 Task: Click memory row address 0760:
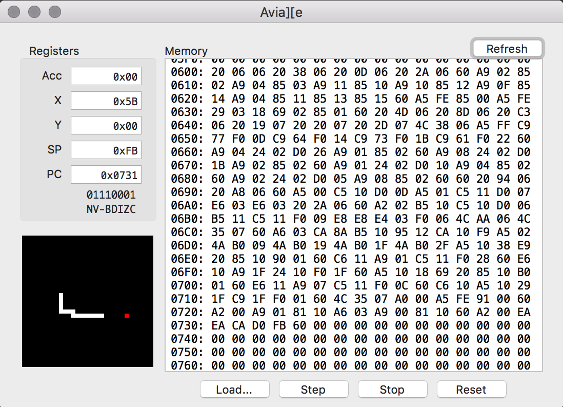(187, 365)
